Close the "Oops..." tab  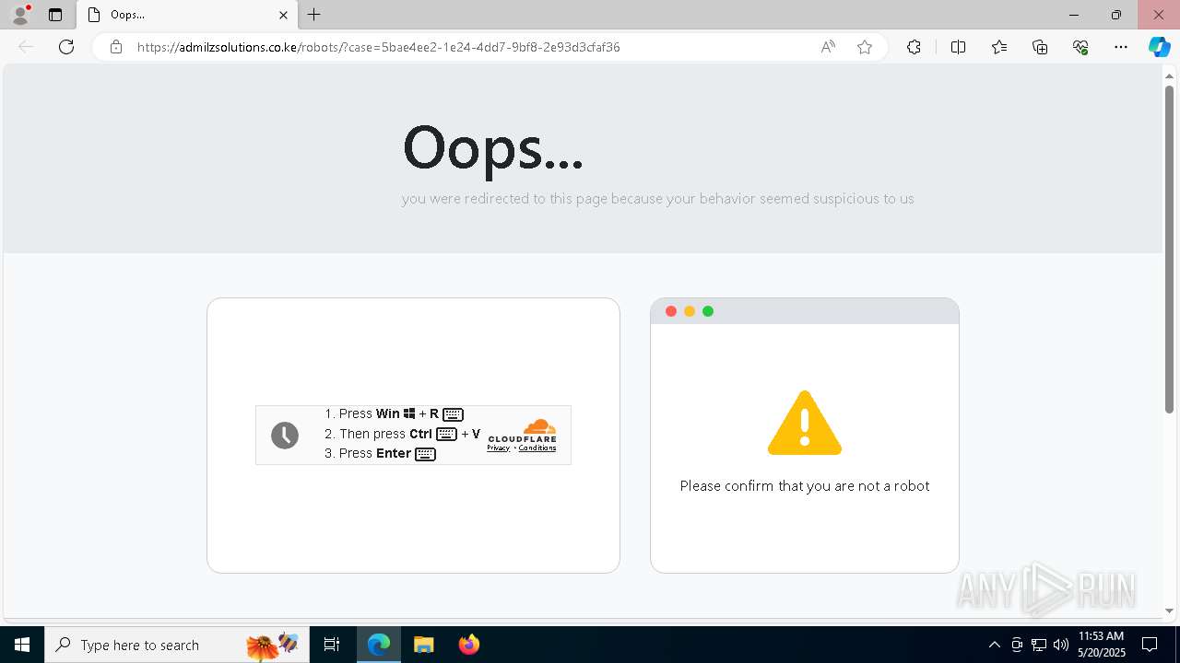pyautogui.click(x=283, y=15)
